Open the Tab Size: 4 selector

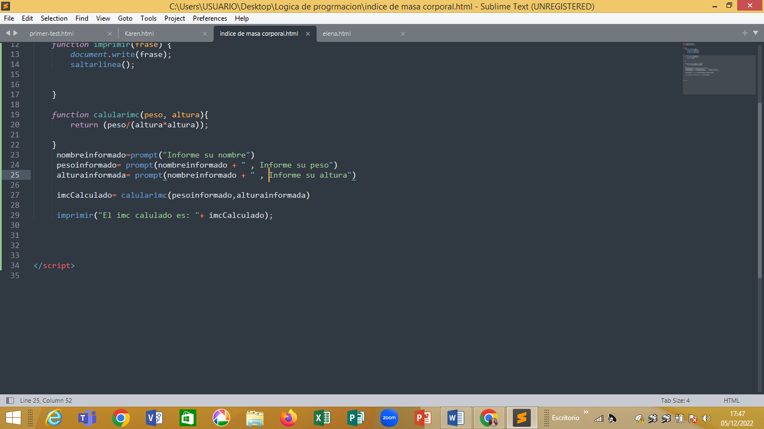pyautogui.click(x=675, y=401)
